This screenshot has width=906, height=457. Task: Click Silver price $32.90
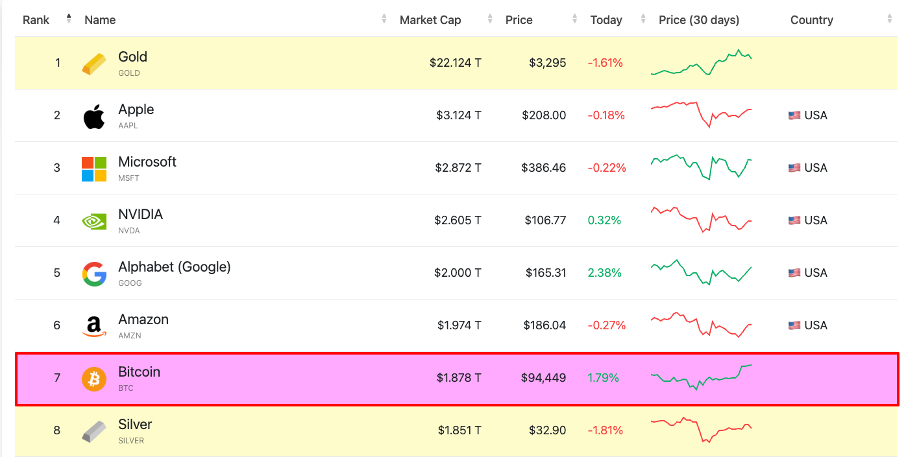pyautogui.click(x=548, y=430)
